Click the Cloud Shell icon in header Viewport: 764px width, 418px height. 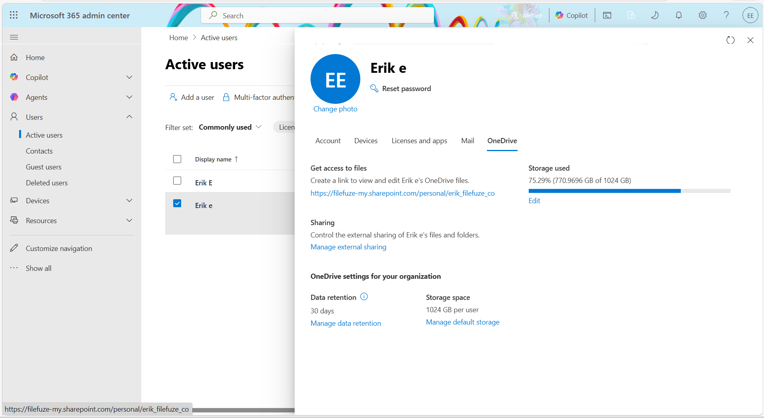pos(607,16)
